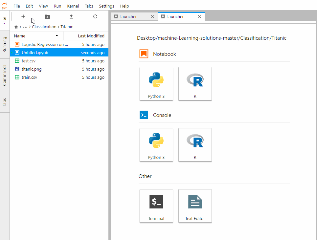The height and width of the screenshot is (240, 317).
Task: Launch Python 3 notebook
Action: click(x=156, y=84)
